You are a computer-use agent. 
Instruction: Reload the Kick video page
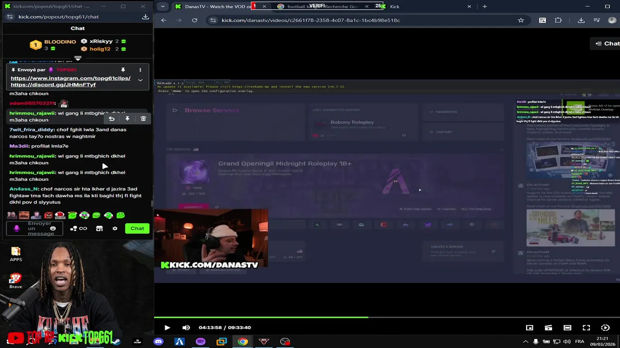(194, 20)
